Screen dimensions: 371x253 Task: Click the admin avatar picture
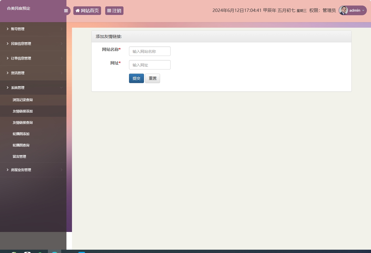[x=343, y=11]
